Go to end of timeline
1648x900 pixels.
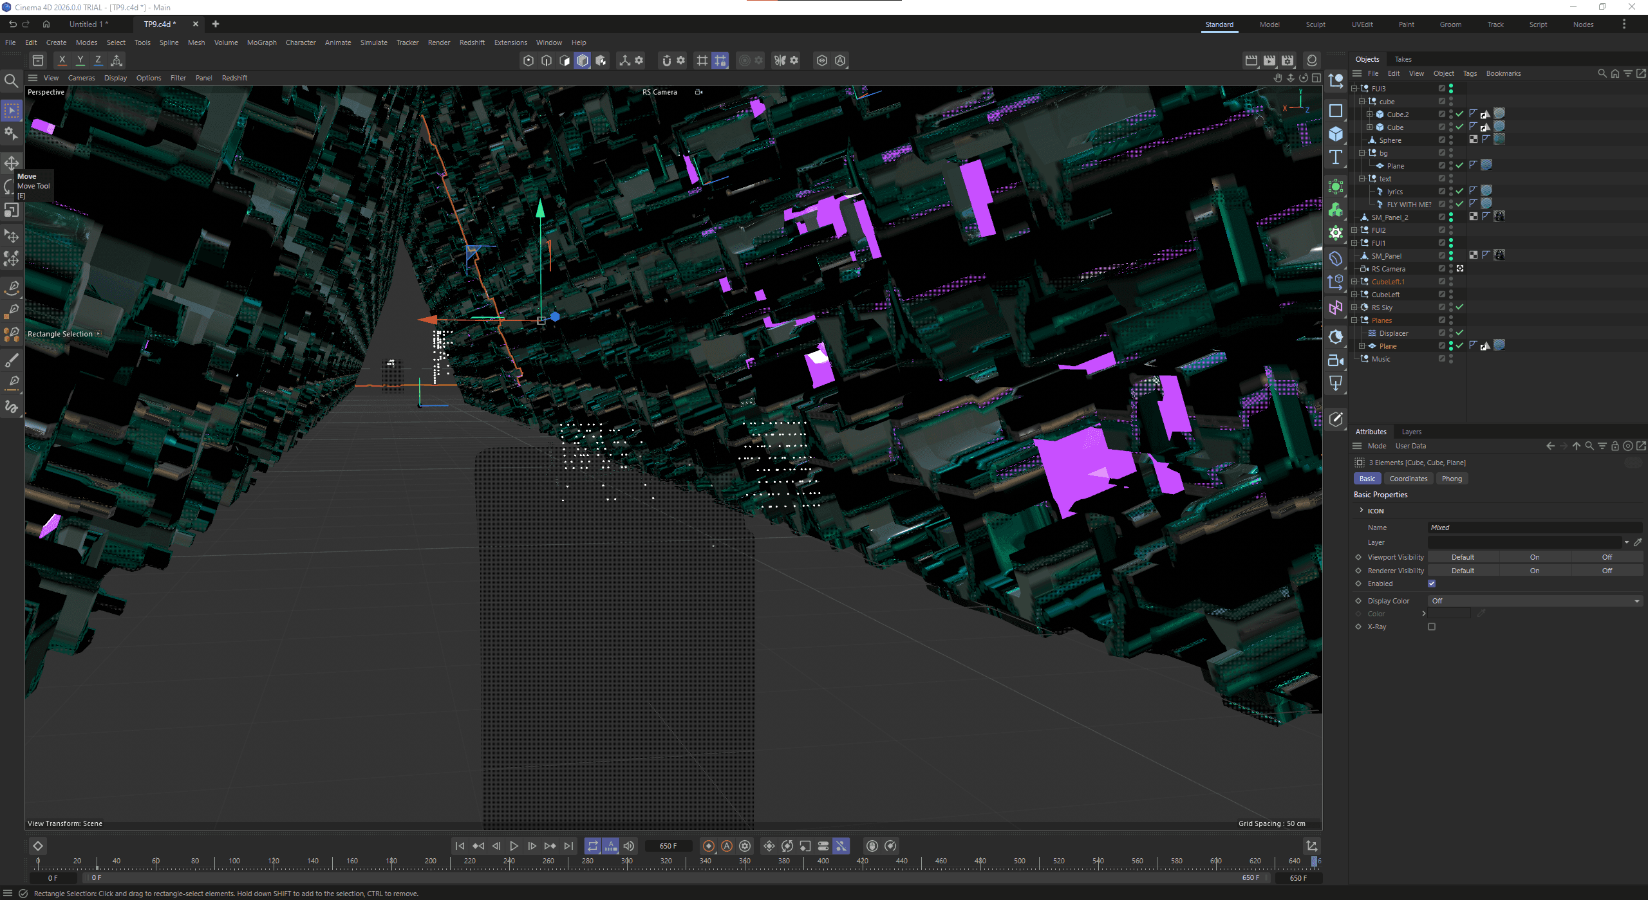568,846
